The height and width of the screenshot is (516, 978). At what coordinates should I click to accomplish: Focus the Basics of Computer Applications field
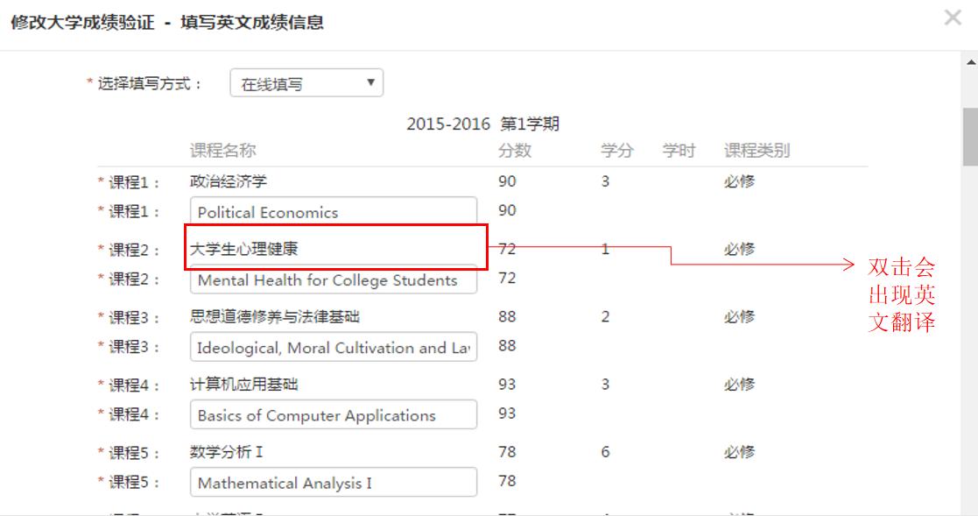click(x=333, y=415)
